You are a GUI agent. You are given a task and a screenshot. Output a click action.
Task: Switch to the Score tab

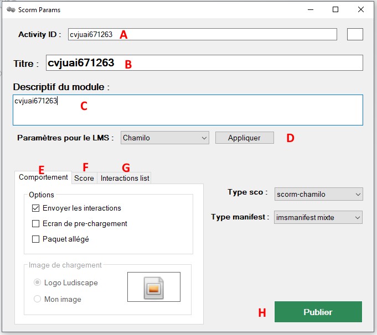pos(84,178)
